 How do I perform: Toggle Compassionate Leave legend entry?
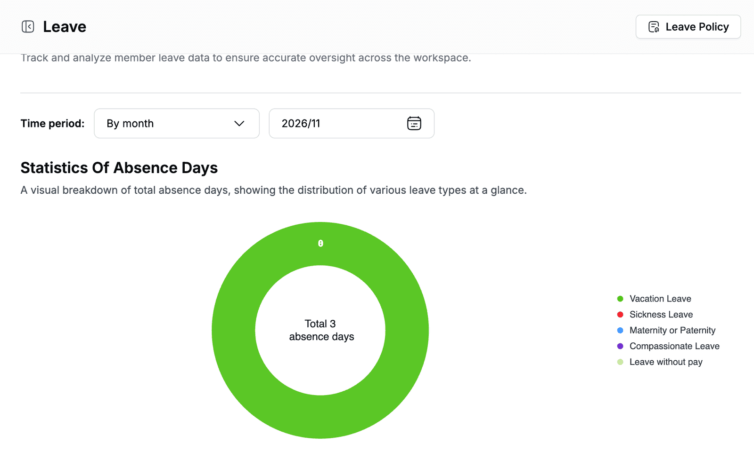(668, 346)
